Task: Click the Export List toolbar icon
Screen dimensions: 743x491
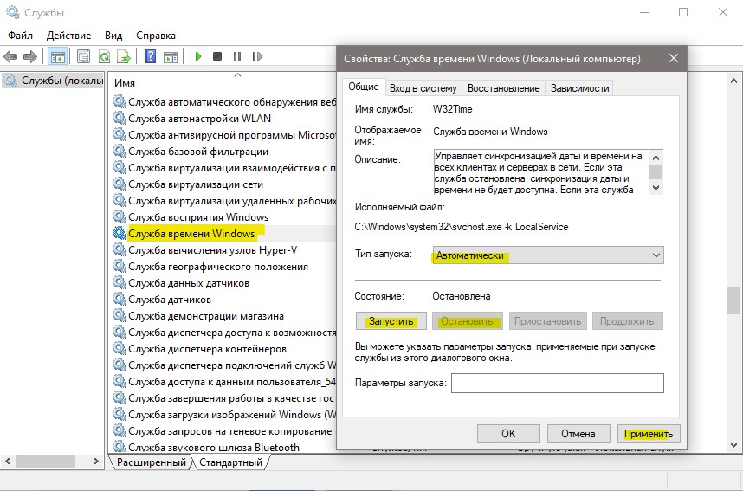Action: 124,57
